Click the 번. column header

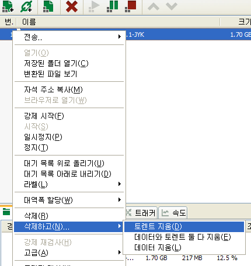click(9, 22)
